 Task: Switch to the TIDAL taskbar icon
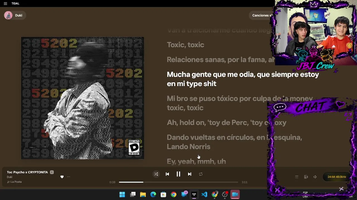click(194, 195)
